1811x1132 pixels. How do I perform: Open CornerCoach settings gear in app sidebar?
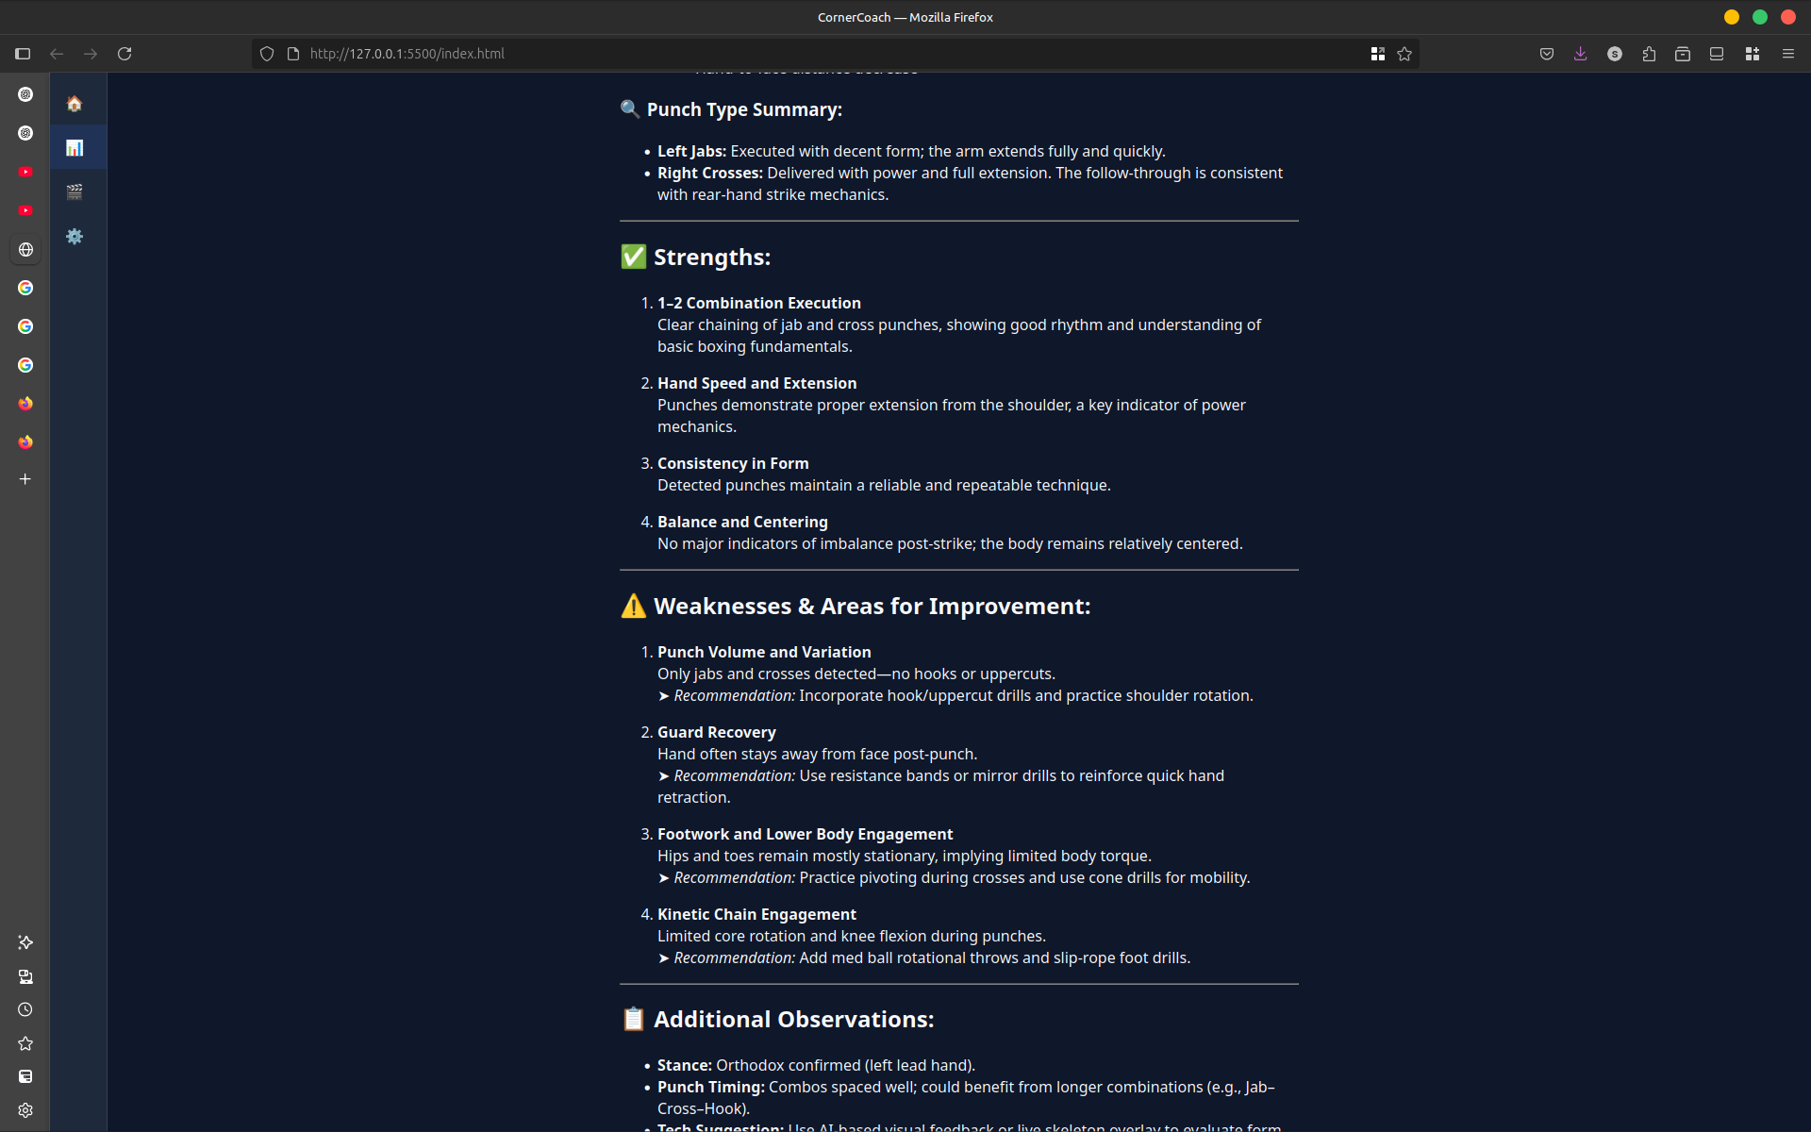click(75, 237)
